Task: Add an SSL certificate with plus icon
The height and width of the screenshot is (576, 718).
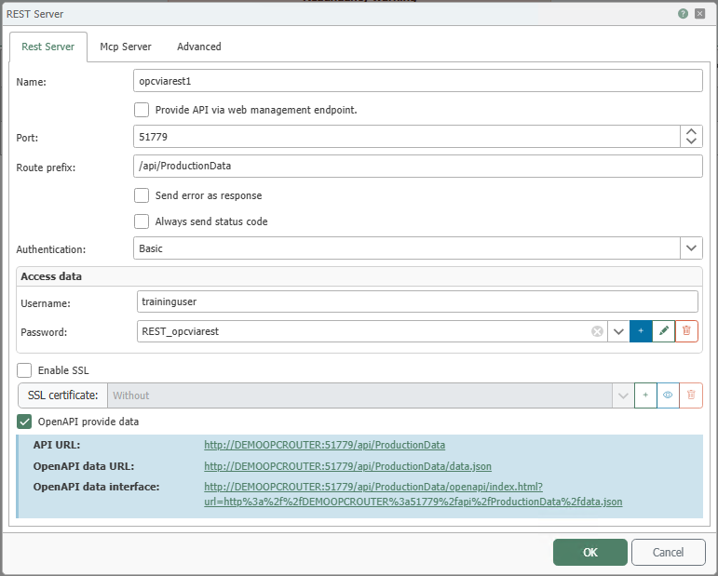Action: pos(645,395)
